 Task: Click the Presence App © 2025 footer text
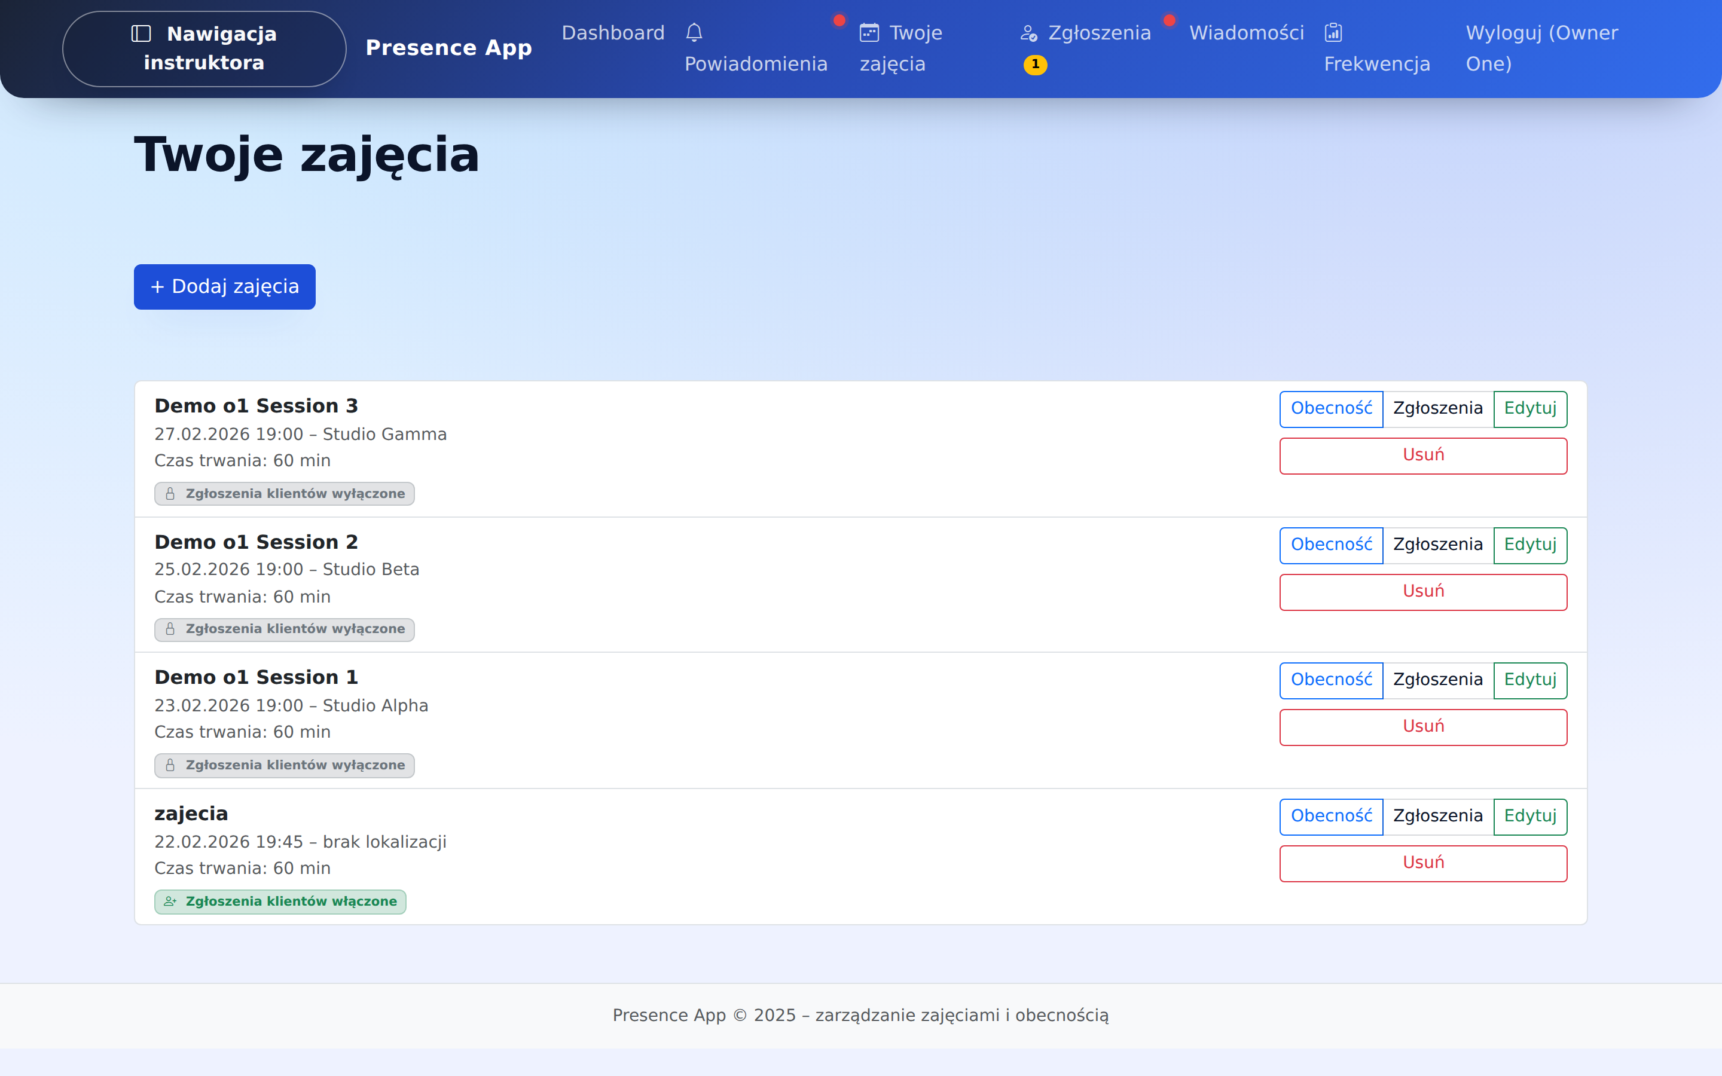[861, 1016]
